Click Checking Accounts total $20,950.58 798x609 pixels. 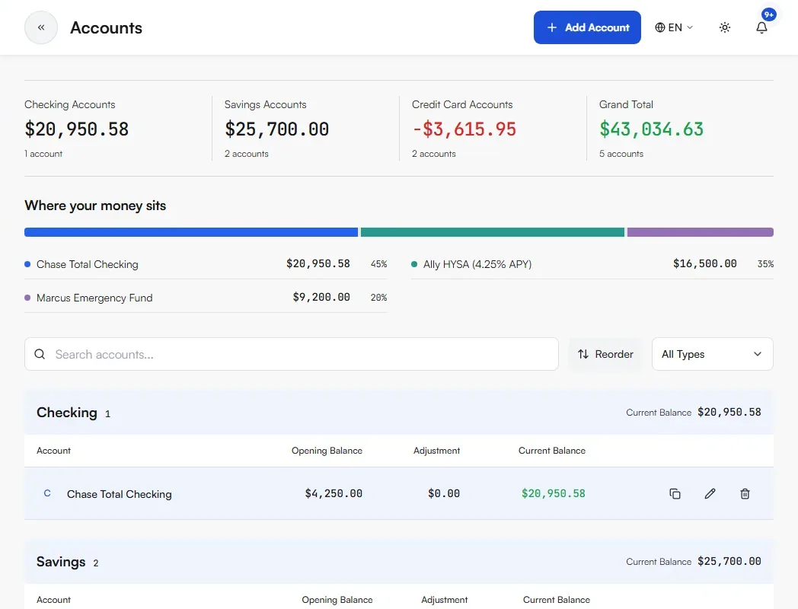(76, 129)
